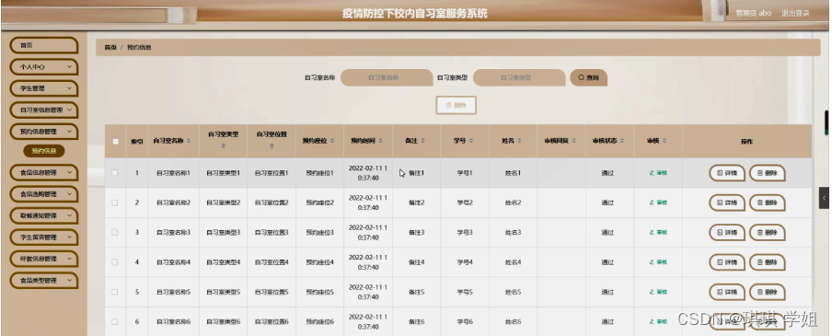Expand the 个人中心 sidebar menu
Screen dimensions: 832x336
coord(44,67)
